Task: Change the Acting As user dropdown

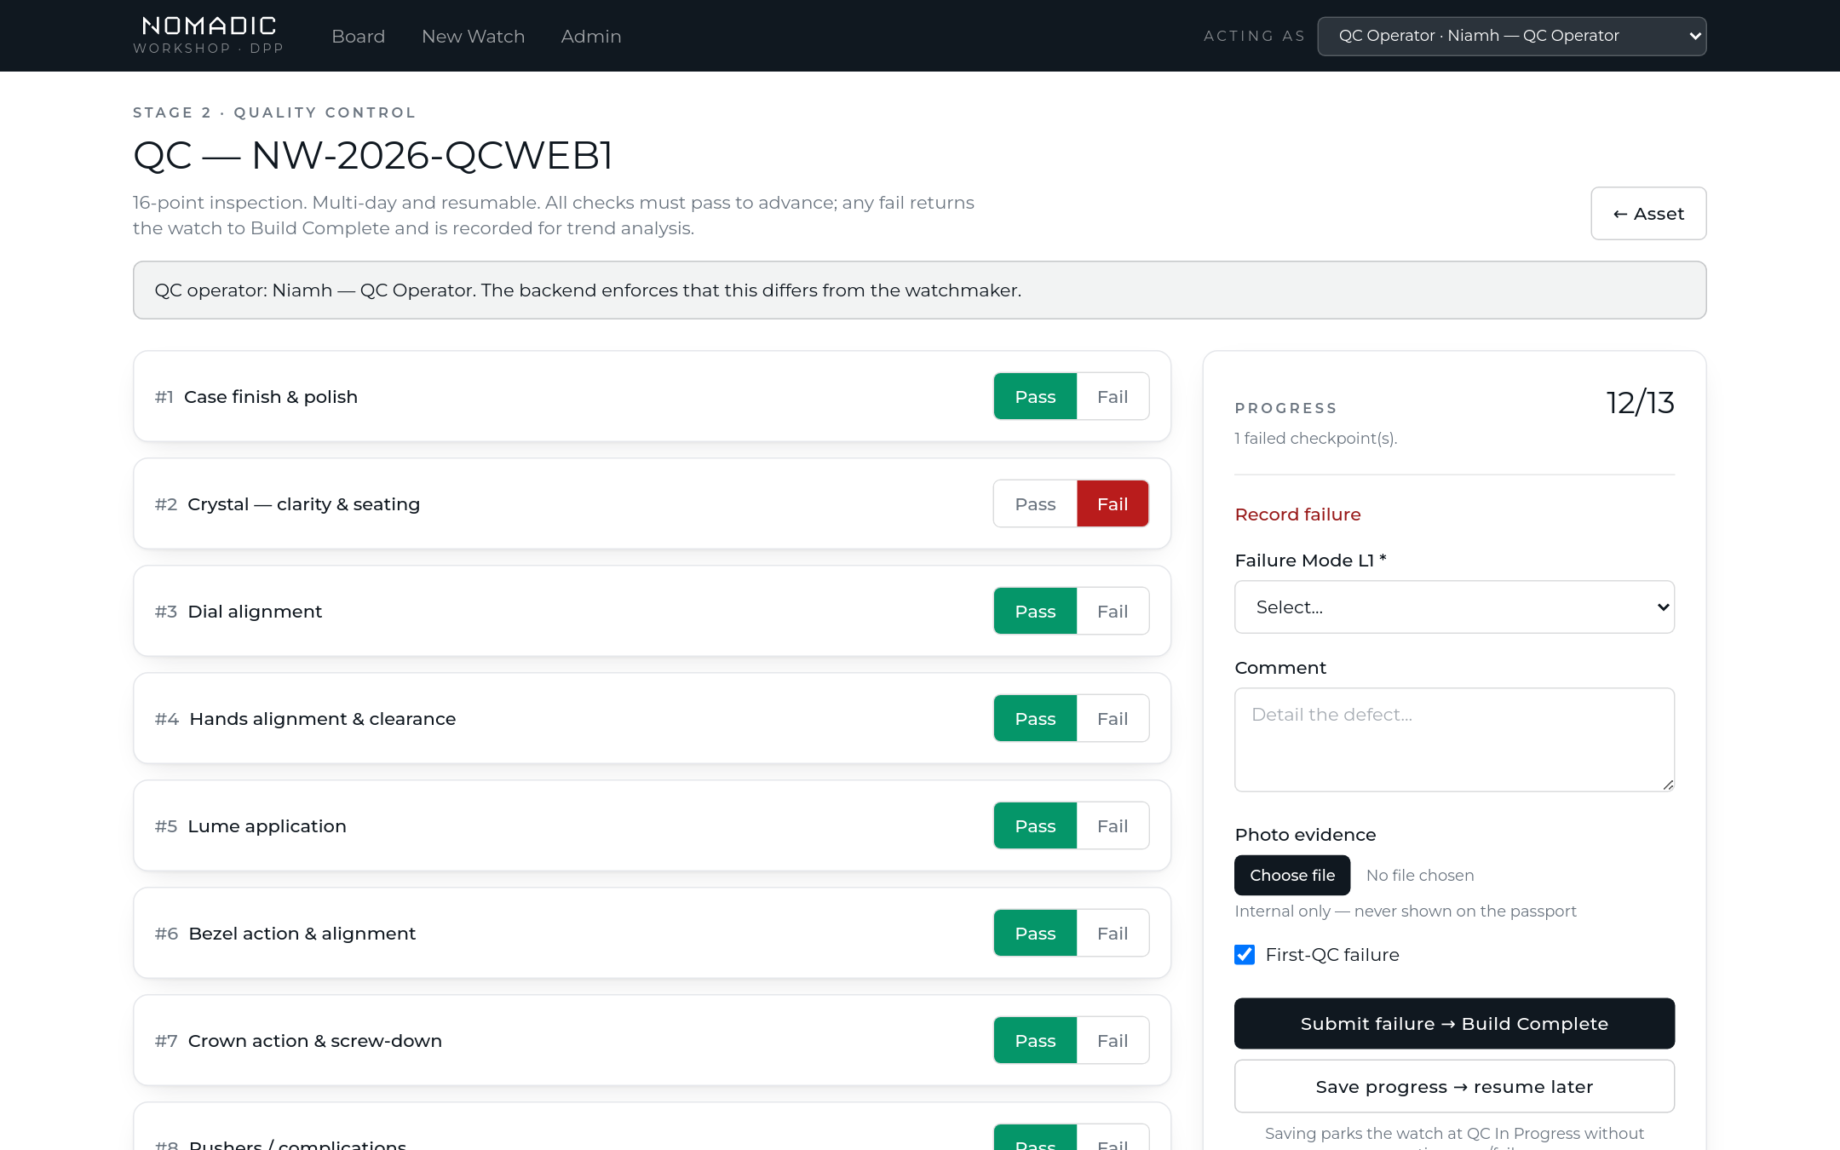Action: (x=1511, y=36)
